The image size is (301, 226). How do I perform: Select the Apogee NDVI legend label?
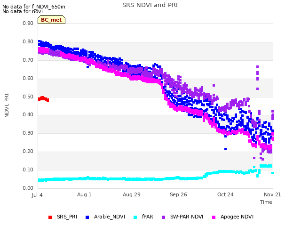[237, 217]
